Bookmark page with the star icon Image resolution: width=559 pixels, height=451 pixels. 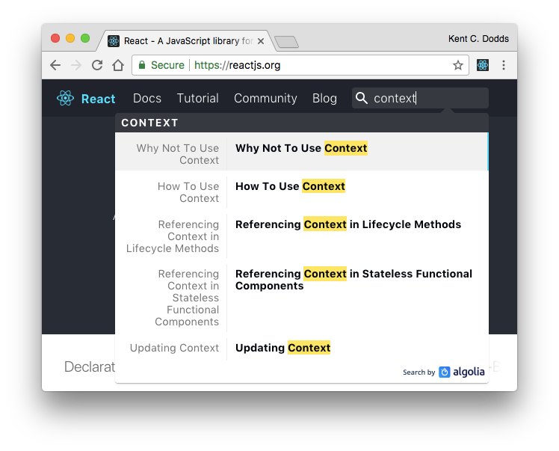tap(458, 65)
